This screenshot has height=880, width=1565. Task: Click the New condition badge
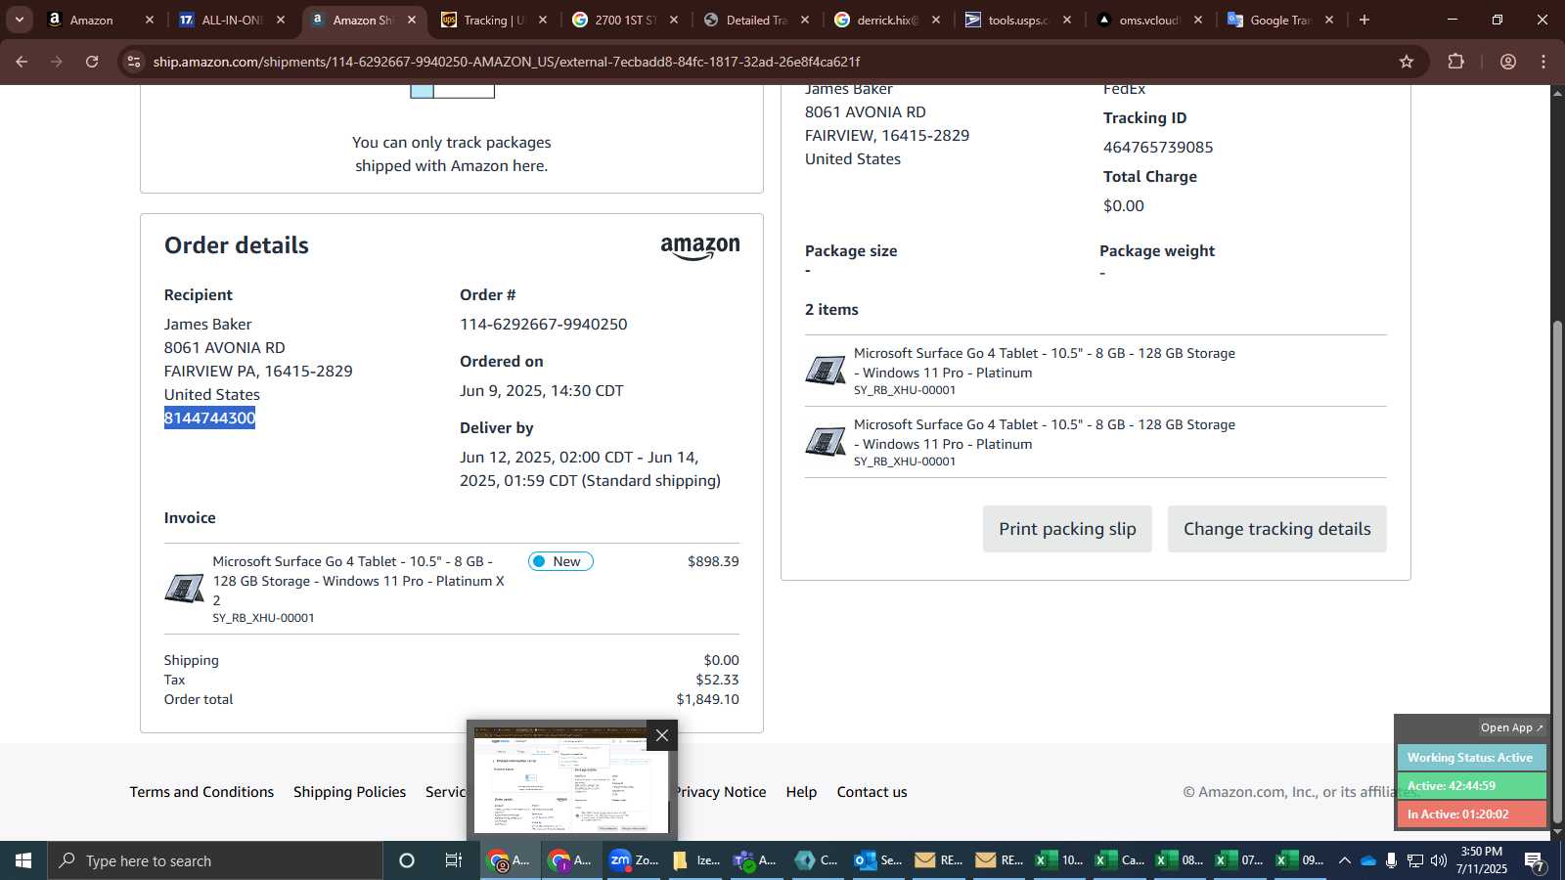tap(560, 561)
